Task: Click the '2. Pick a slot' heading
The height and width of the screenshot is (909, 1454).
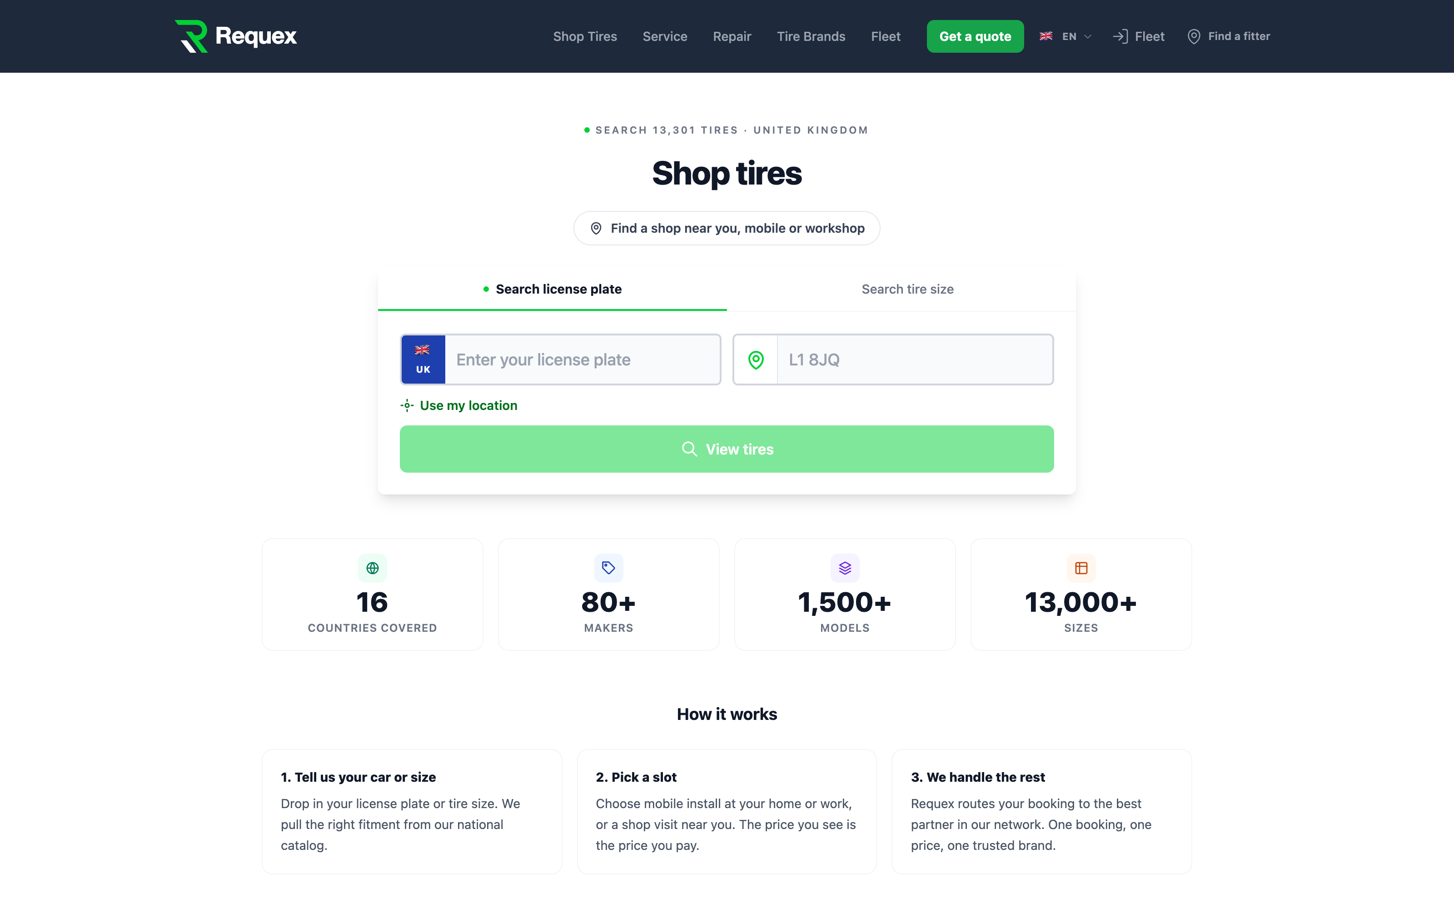Action: 636,777
